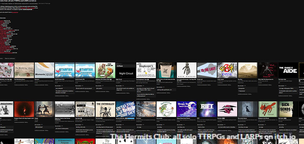The image size is (304, 144).
Task: Click The Shore title link
Action: pyautogui.click(x=139, y=118)
